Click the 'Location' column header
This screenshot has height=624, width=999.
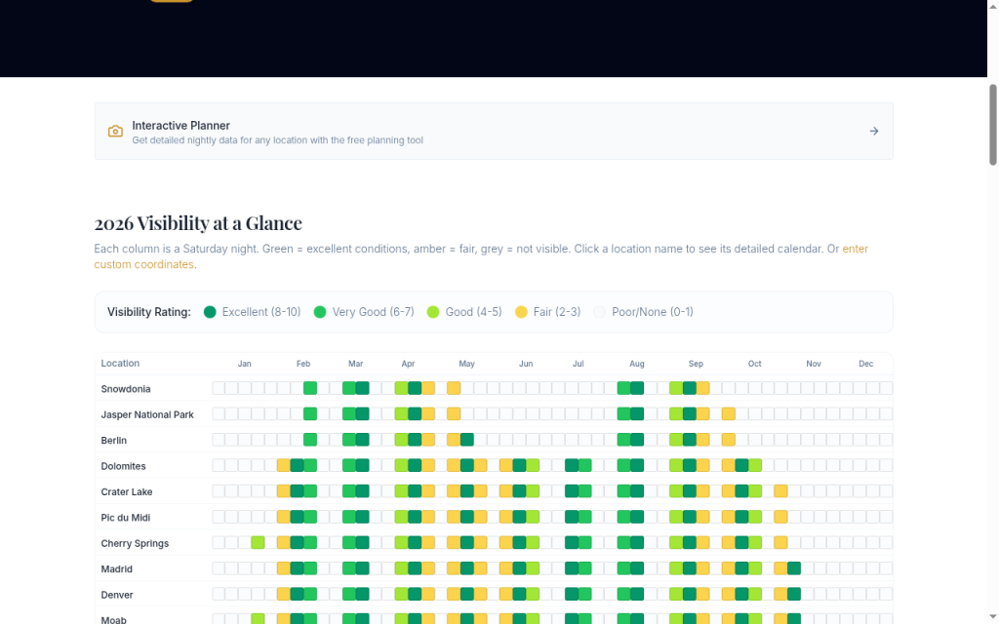[x=120, y=363]
